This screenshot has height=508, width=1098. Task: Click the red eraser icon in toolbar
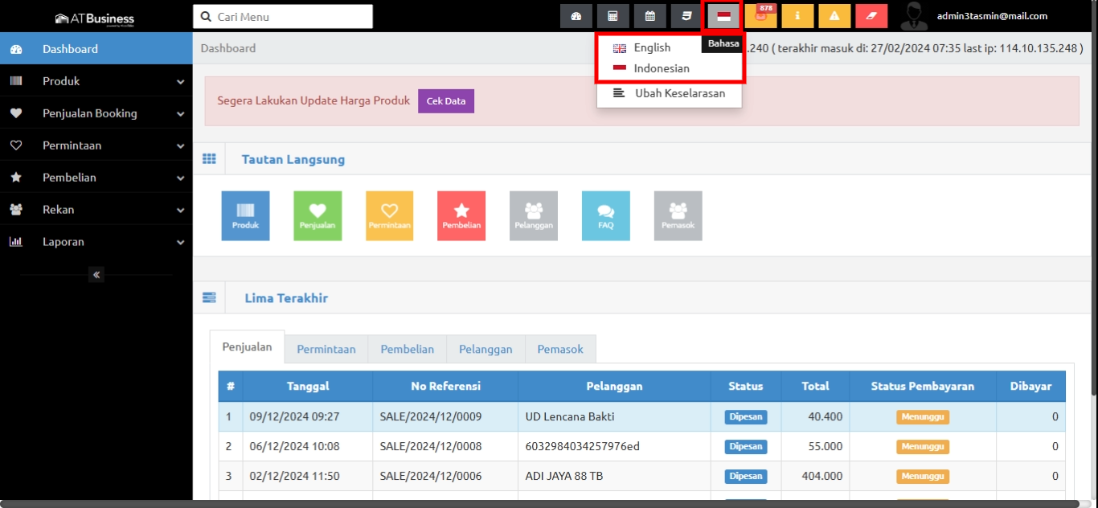coord(871,16)
